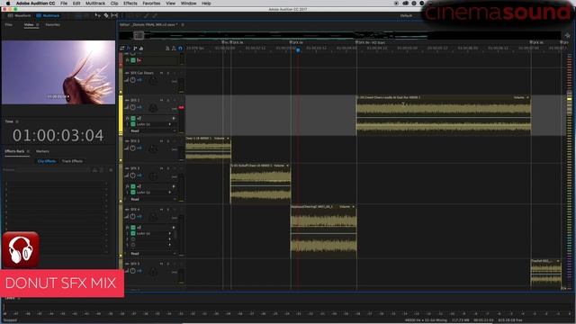Switch to Multitrack editor view

click(48, 16)
